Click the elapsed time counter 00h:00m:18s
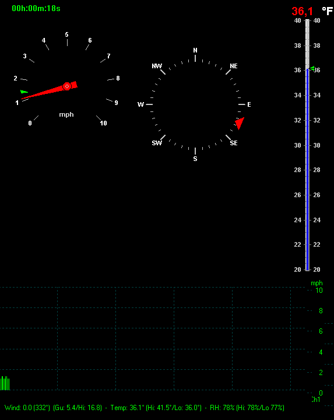334x420 pixels. click(36, 9)
